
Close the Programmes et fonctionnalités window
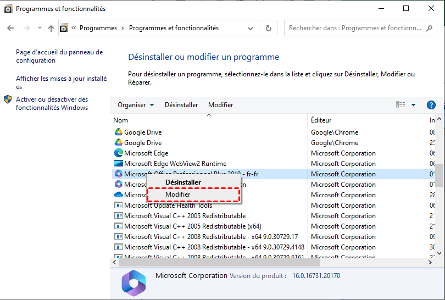(431, 8)
